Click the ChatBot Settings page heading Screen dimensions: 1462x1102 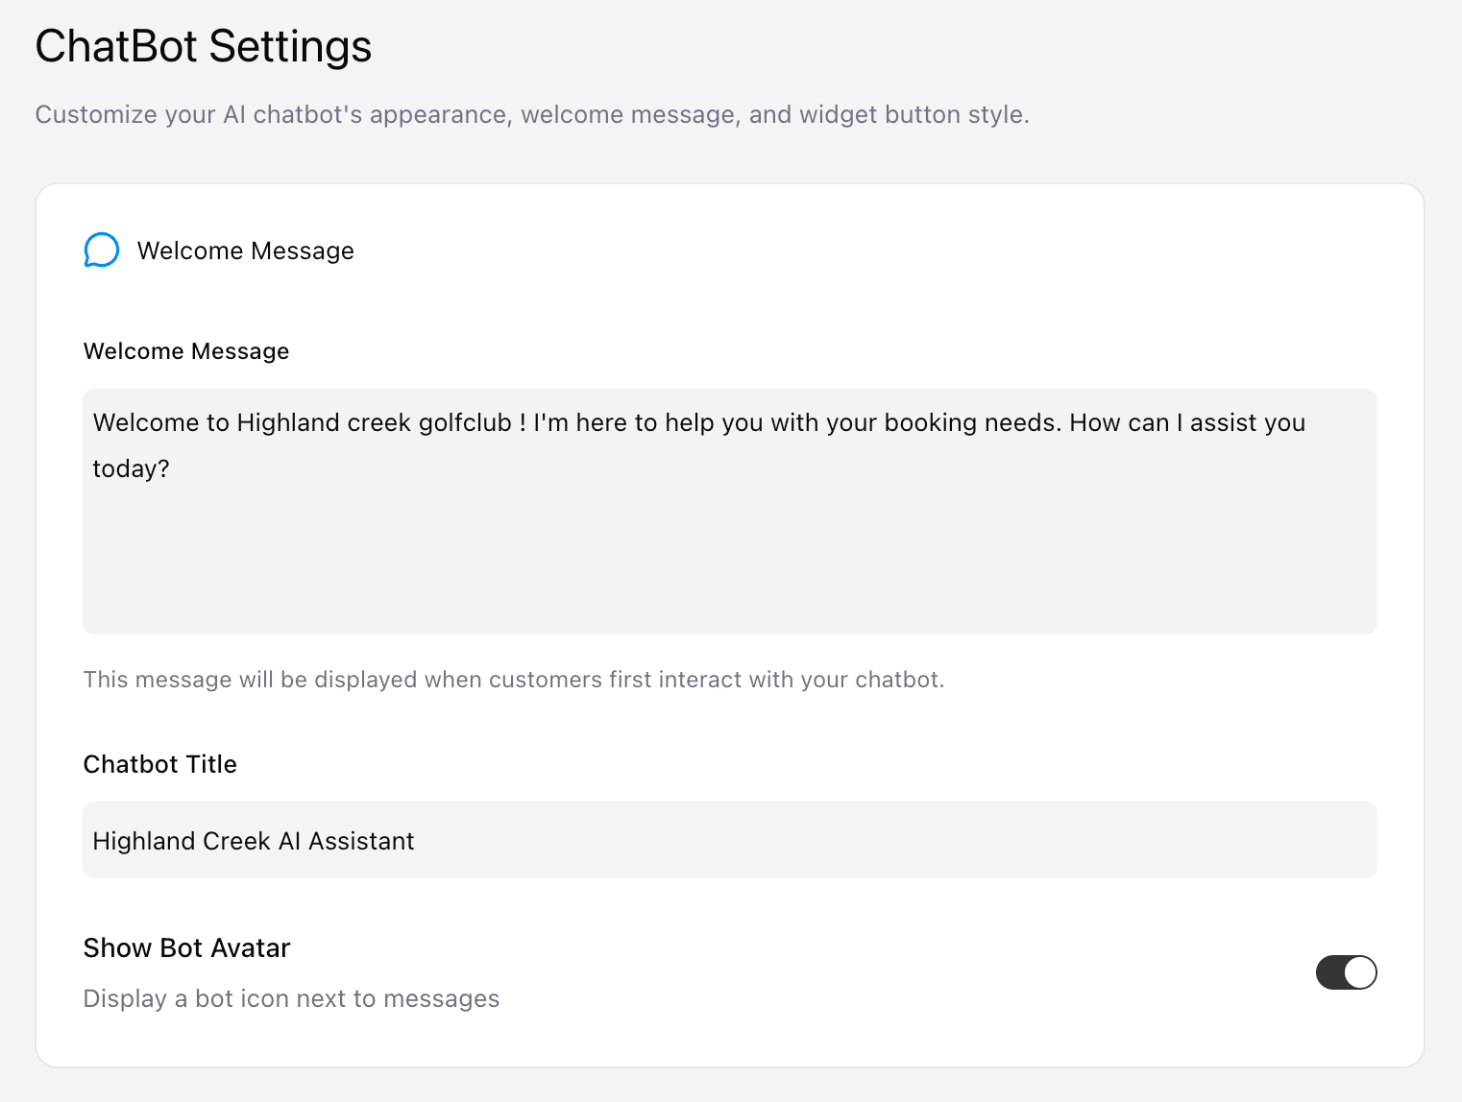[x=204, y=46]
